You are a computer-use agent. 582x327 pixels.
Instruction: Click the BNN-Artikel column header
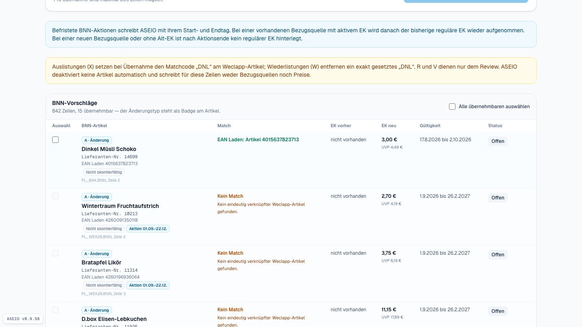[x=94, y=126]
